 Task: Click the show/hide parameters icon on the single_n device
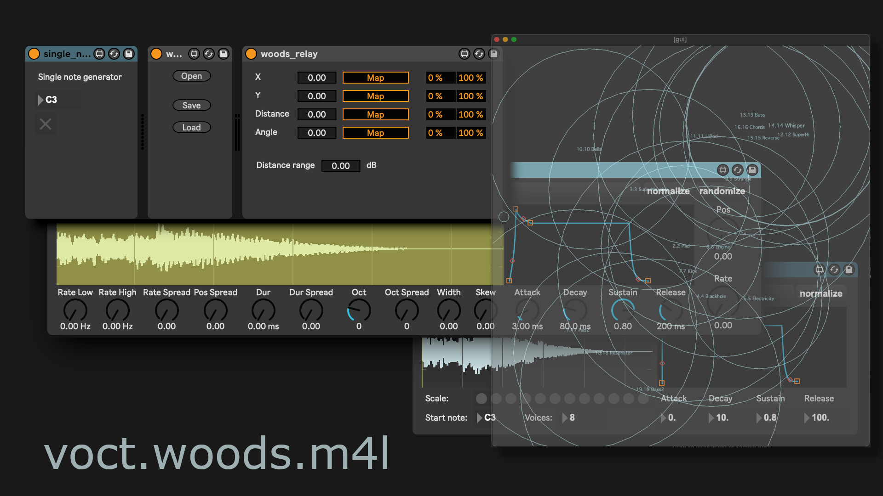tap(99, 54)
